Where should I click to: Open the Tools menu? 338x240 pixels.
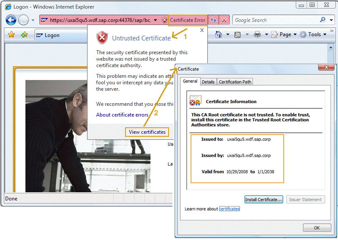click(x=313, y=34)
